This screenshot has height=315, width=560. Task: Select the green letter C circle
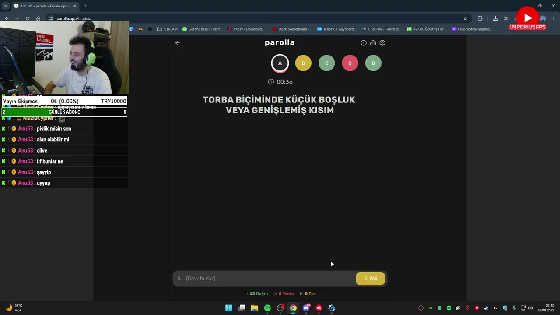(x=326, y=63)
